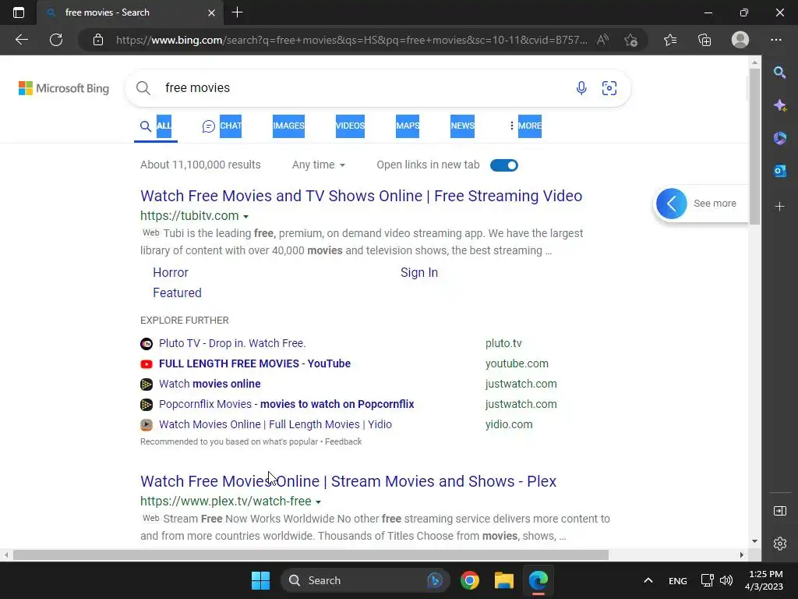This screenshot has width=798, height=599.
Task: Open the tab actions menu icon
Action: pyautogui.click(x=19, y=12)
